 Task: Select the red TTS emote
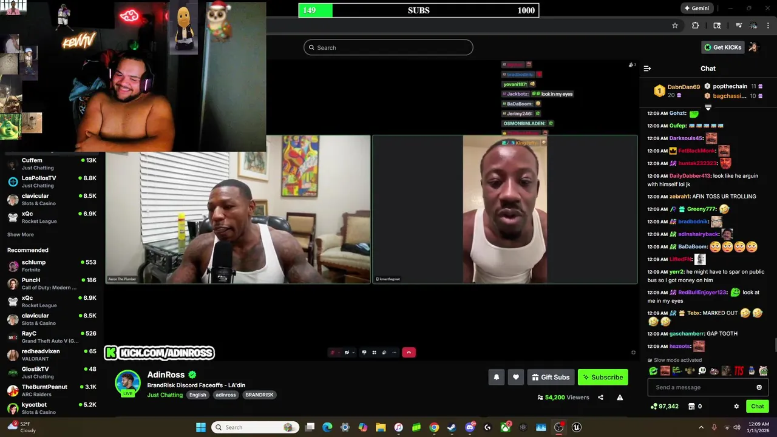click(739, 371)
